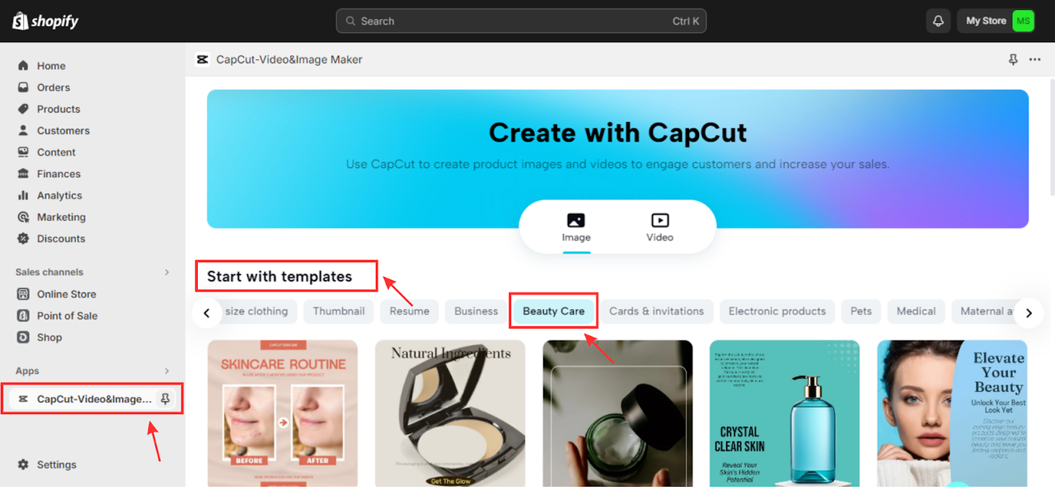Select the Electronic products category
The height and width of the screenshot is (490, 1055).
click(777, 311)
